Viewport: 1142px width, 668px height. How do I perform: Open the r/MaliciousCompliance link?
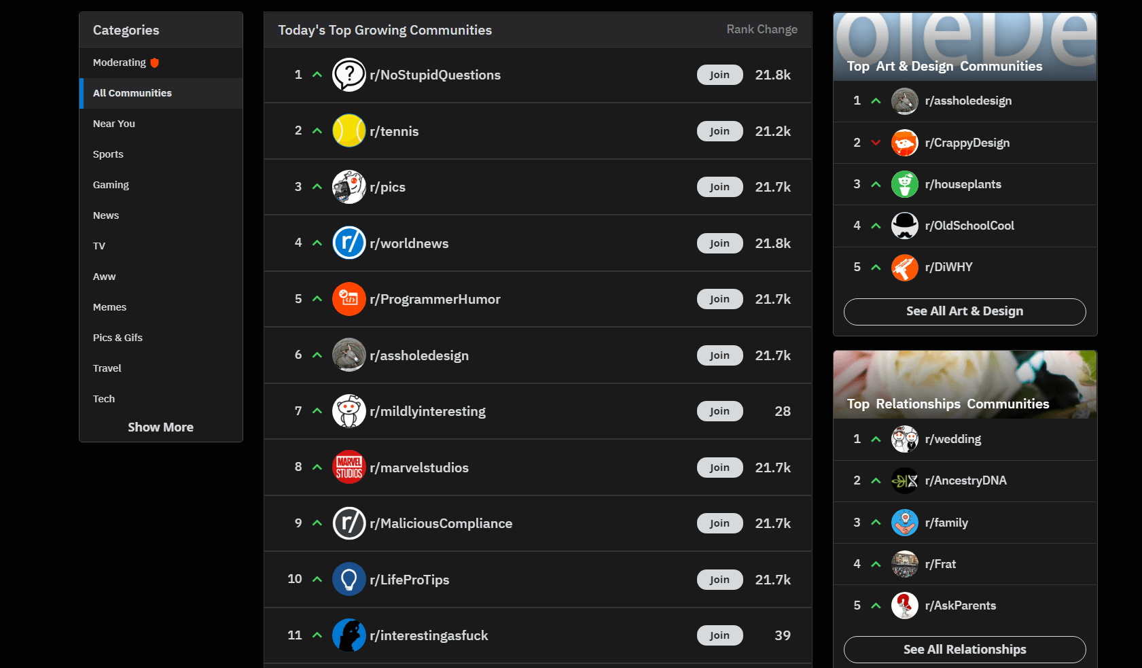[x=441, y=523]
